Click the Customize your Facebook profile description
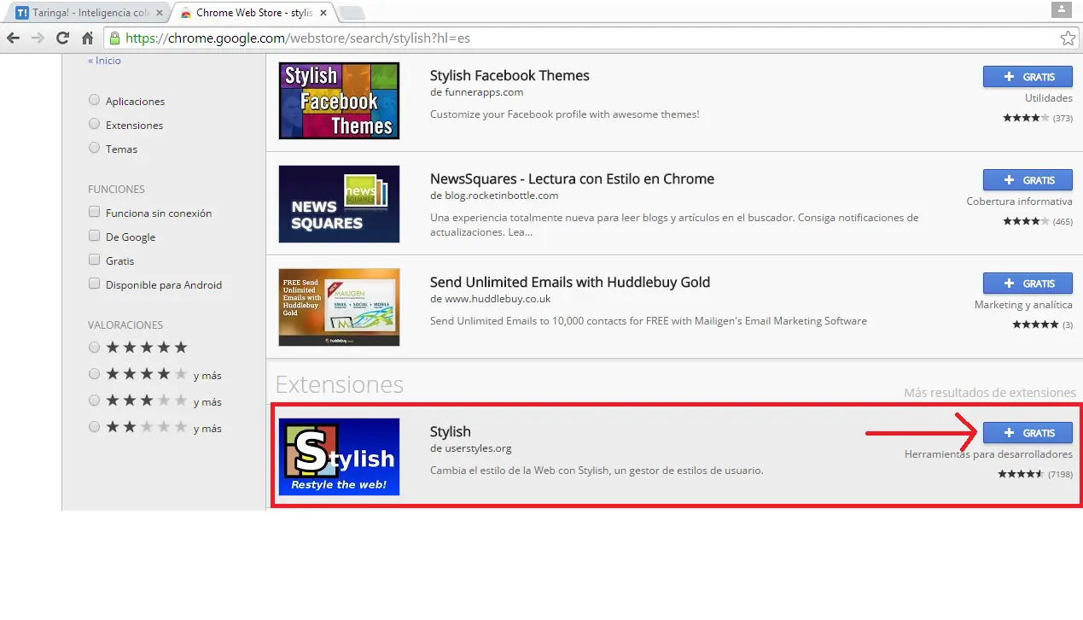 point(565,114)
